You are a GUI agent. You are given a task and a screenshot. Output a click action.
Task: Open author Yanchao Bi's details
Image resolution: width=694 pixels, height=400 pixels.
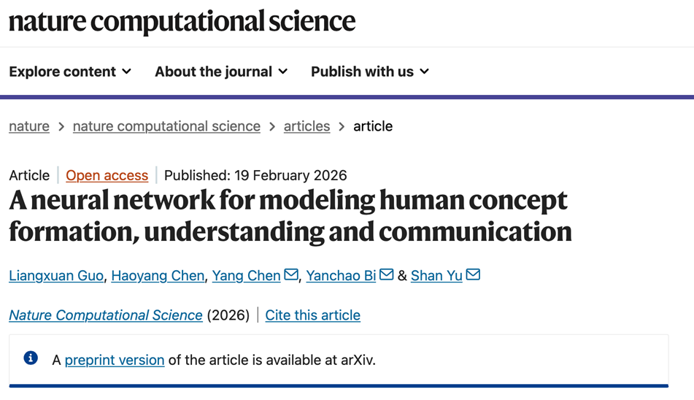coord(341,276)
